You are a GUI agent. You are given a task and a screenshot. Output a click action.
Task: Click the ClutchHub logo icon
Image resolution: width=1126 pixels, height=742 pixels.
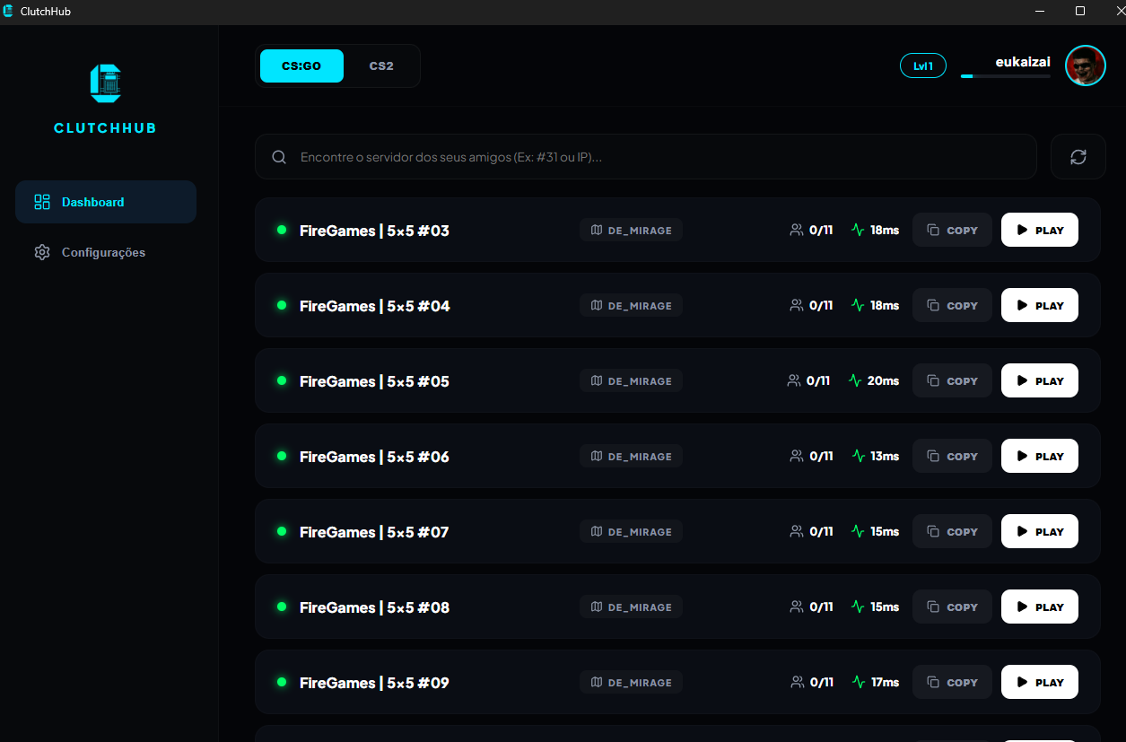(105, 83)
